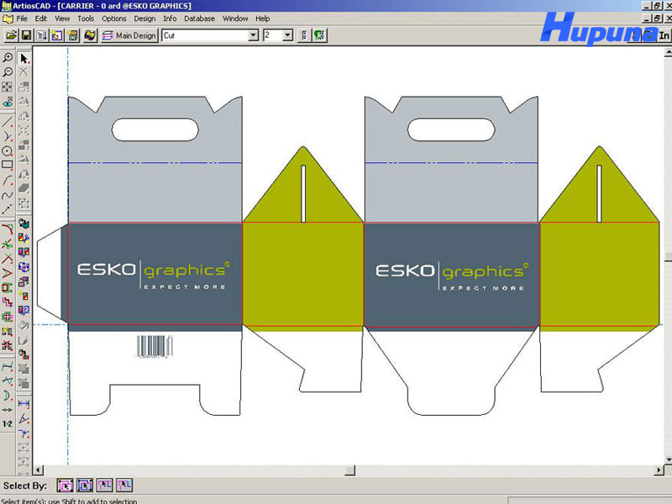Save the carrier design using the Save icon
Viewport: 672px width, 504px height.
pyautogui.click(x=28, y=35)
